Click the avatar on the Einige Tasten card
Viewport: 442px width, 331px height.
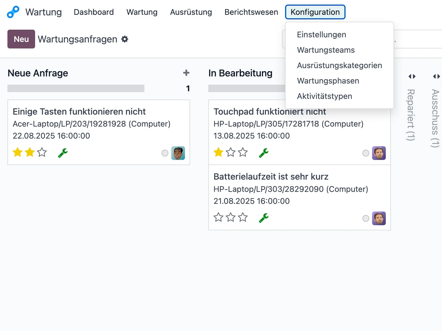(178, 153)
